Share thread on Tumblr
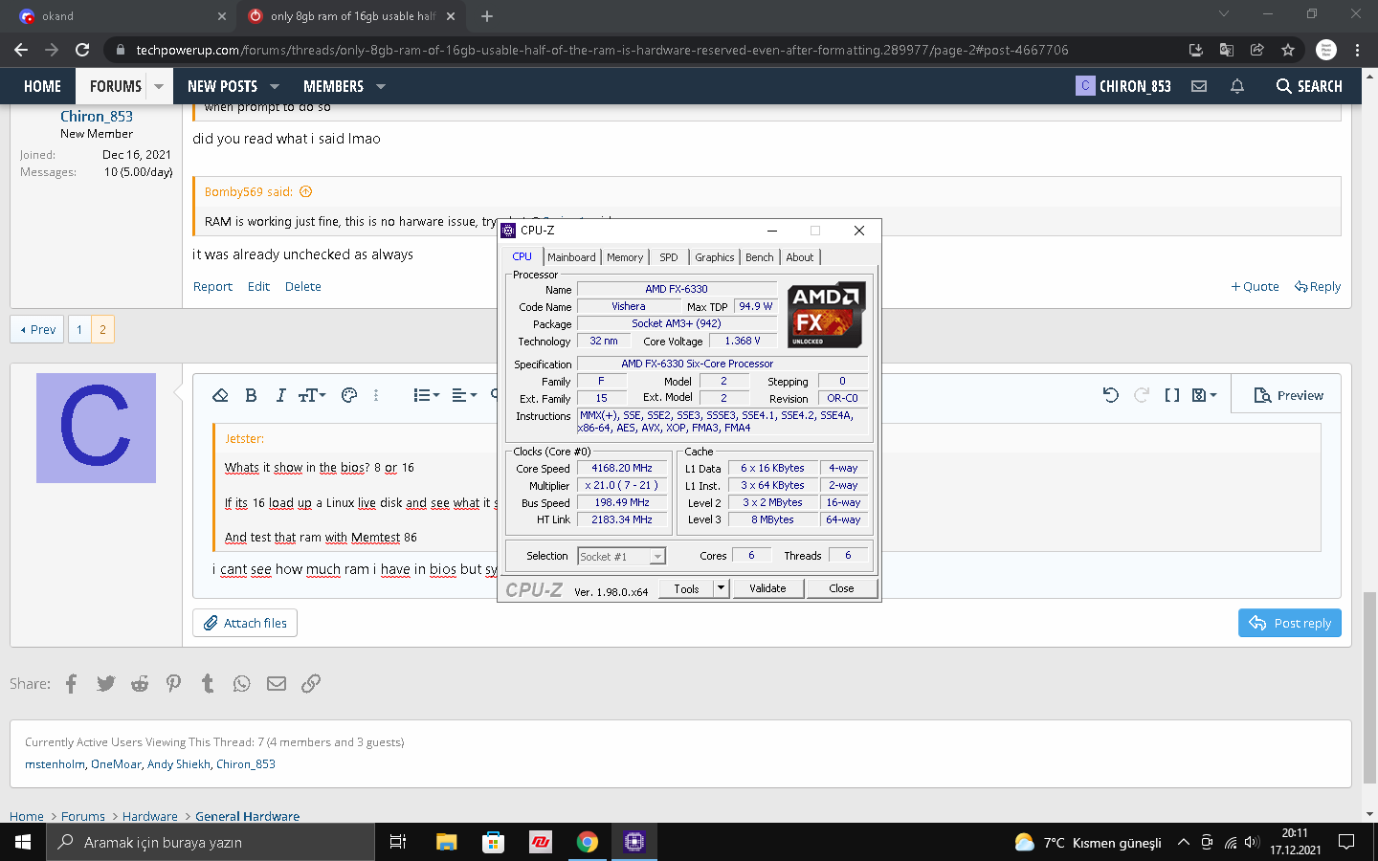This screenshot has height=861, width=1378. pyautogui.click(x=208, y=683)
